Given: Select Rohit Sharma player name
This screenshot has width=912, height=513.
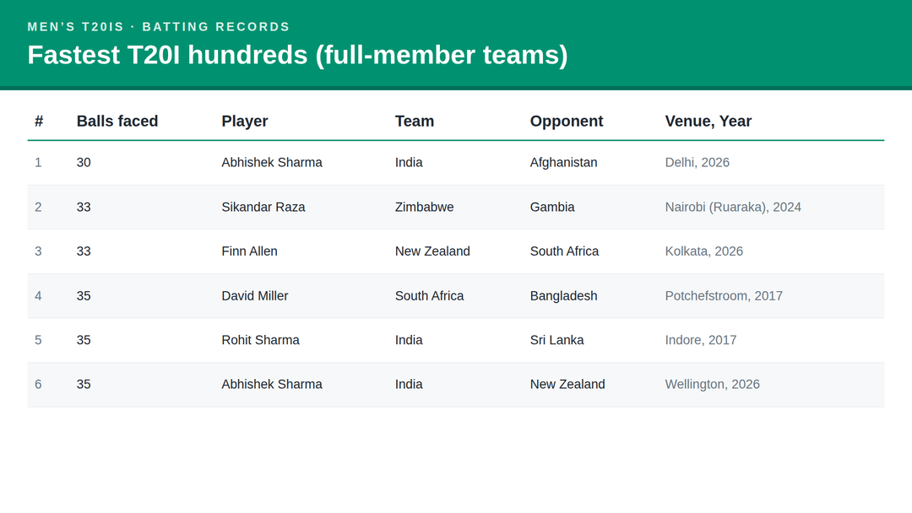Looking at the screenshot, I should pos(260,340).
